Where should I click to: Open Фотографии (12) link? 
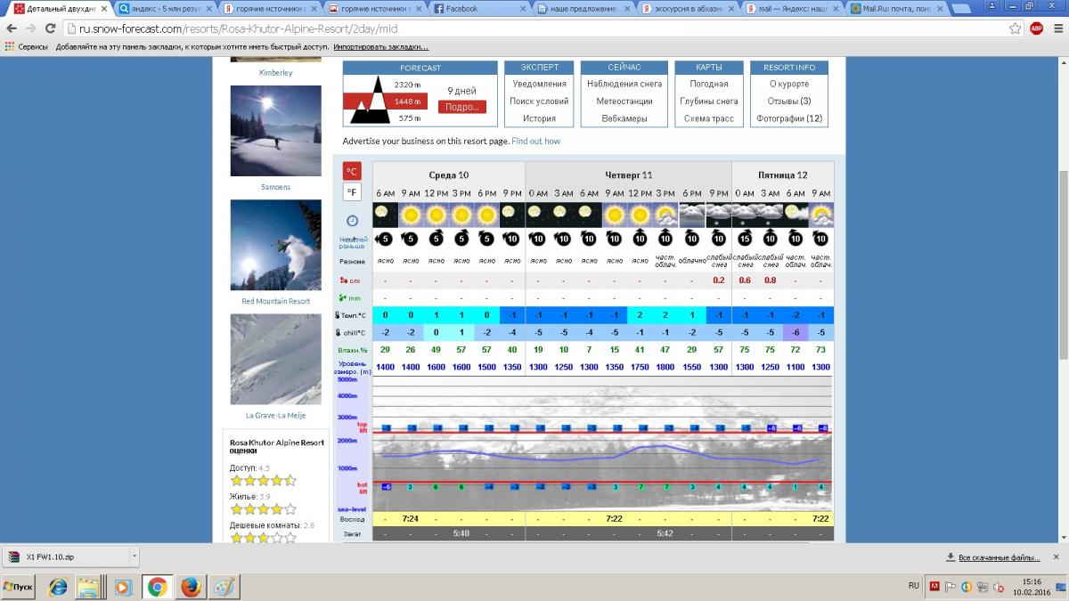(x=789, y=118)
